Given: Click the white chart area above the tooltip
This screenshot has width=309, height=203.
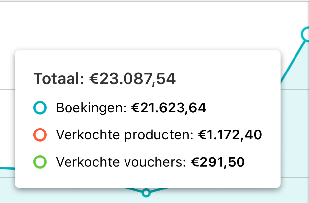Looking at the screenshot, I should tap(138, 26).
